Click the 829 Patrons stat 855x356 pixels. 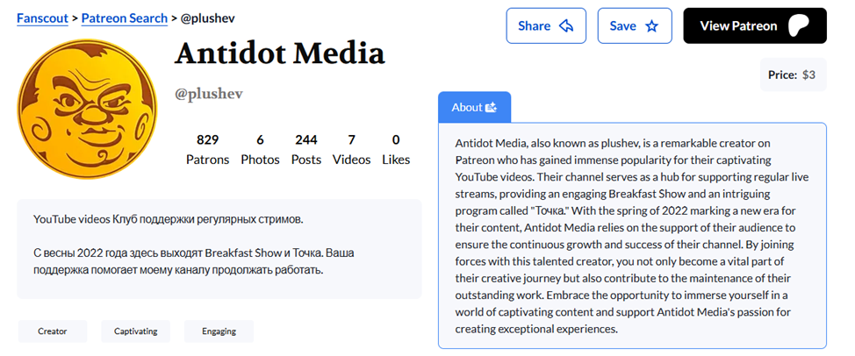pyautogui.click(x=207, y=149)
